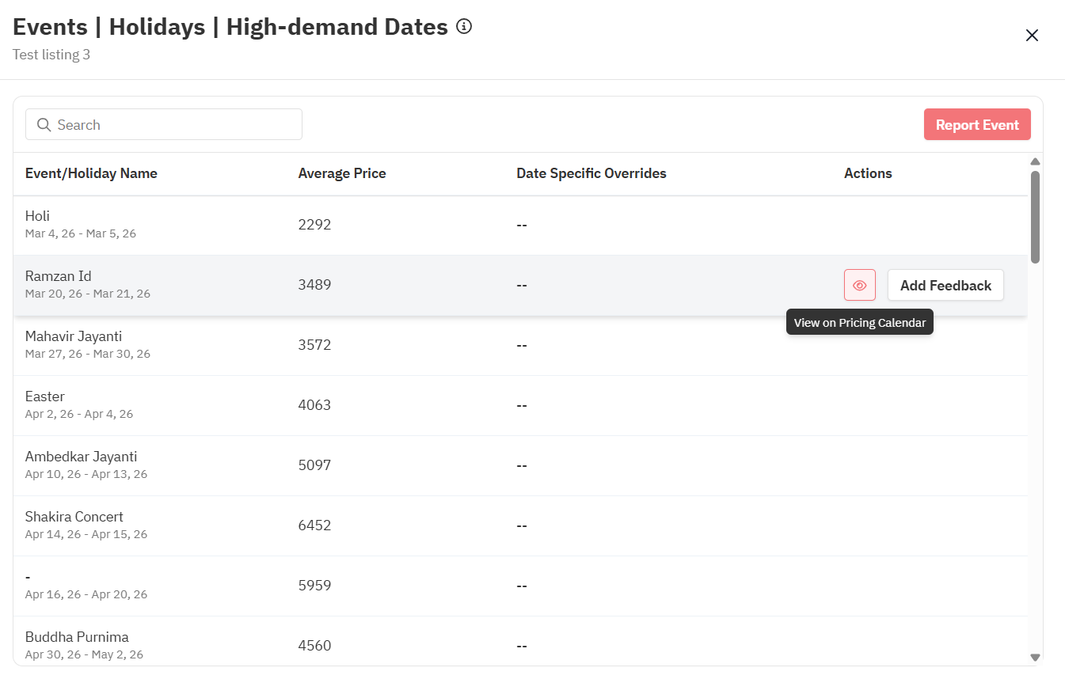Click the Event/Holiday Name column header
This screenshot has width=1065, height=679.
[91, 173]
